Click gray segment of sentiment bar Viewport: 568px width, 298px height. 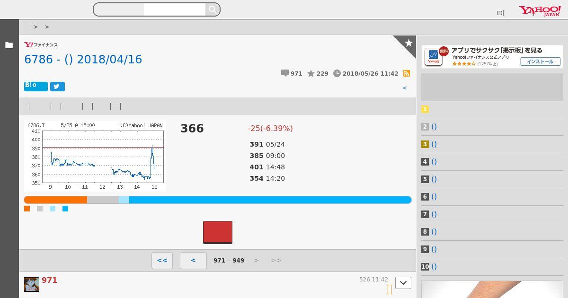point(103,200)
